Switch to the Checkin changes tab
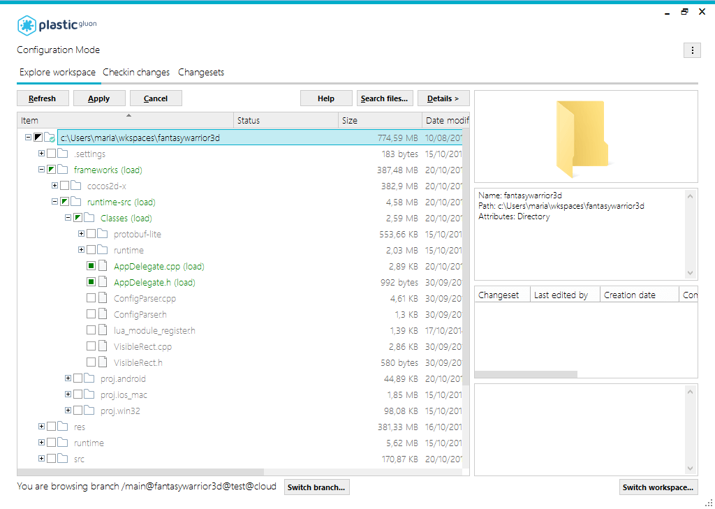 click(136, 72)
